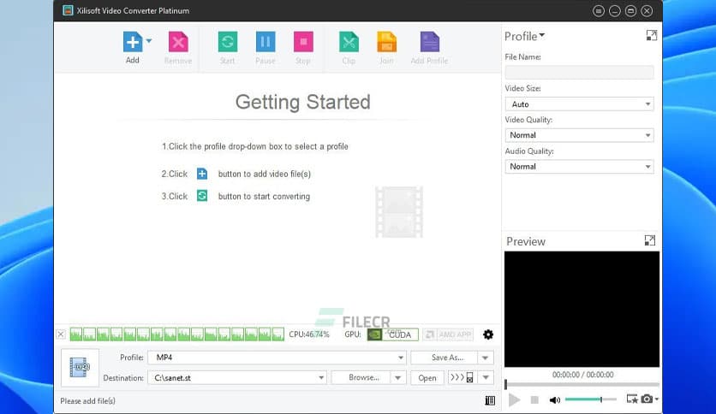Stop the preview playback

coord(534,399)
